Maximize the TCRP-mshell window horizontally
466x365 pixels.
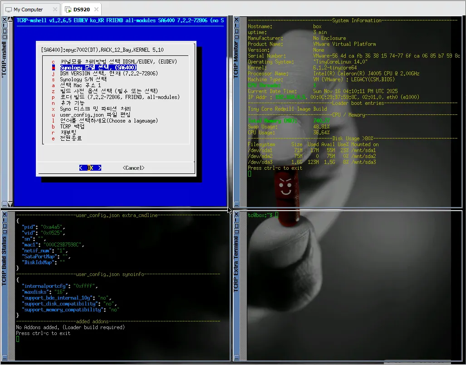click(x=5, y=37)
